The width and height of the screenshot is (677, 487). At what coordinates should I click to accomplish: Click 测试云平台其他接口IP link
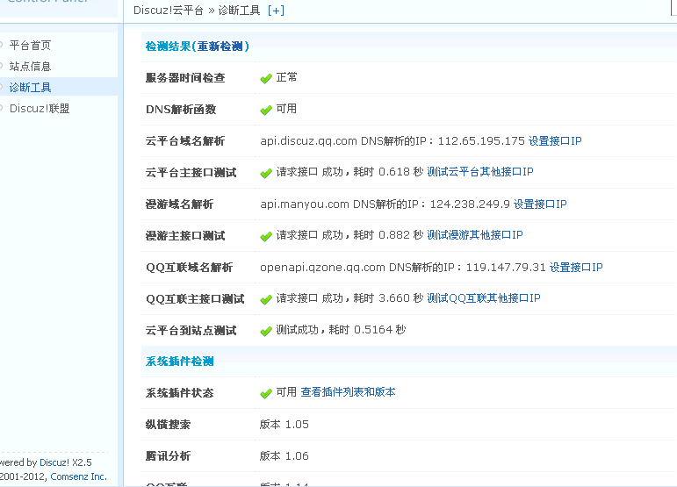[x=480, y=172]
